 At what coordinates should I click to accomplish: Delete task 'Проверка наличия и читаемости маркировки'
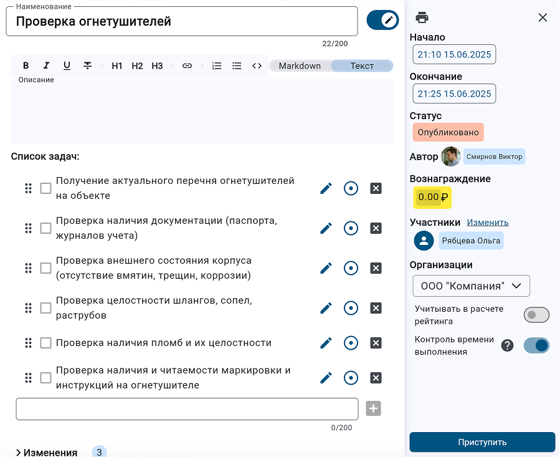pyautogui.click(x=376, y=378)
